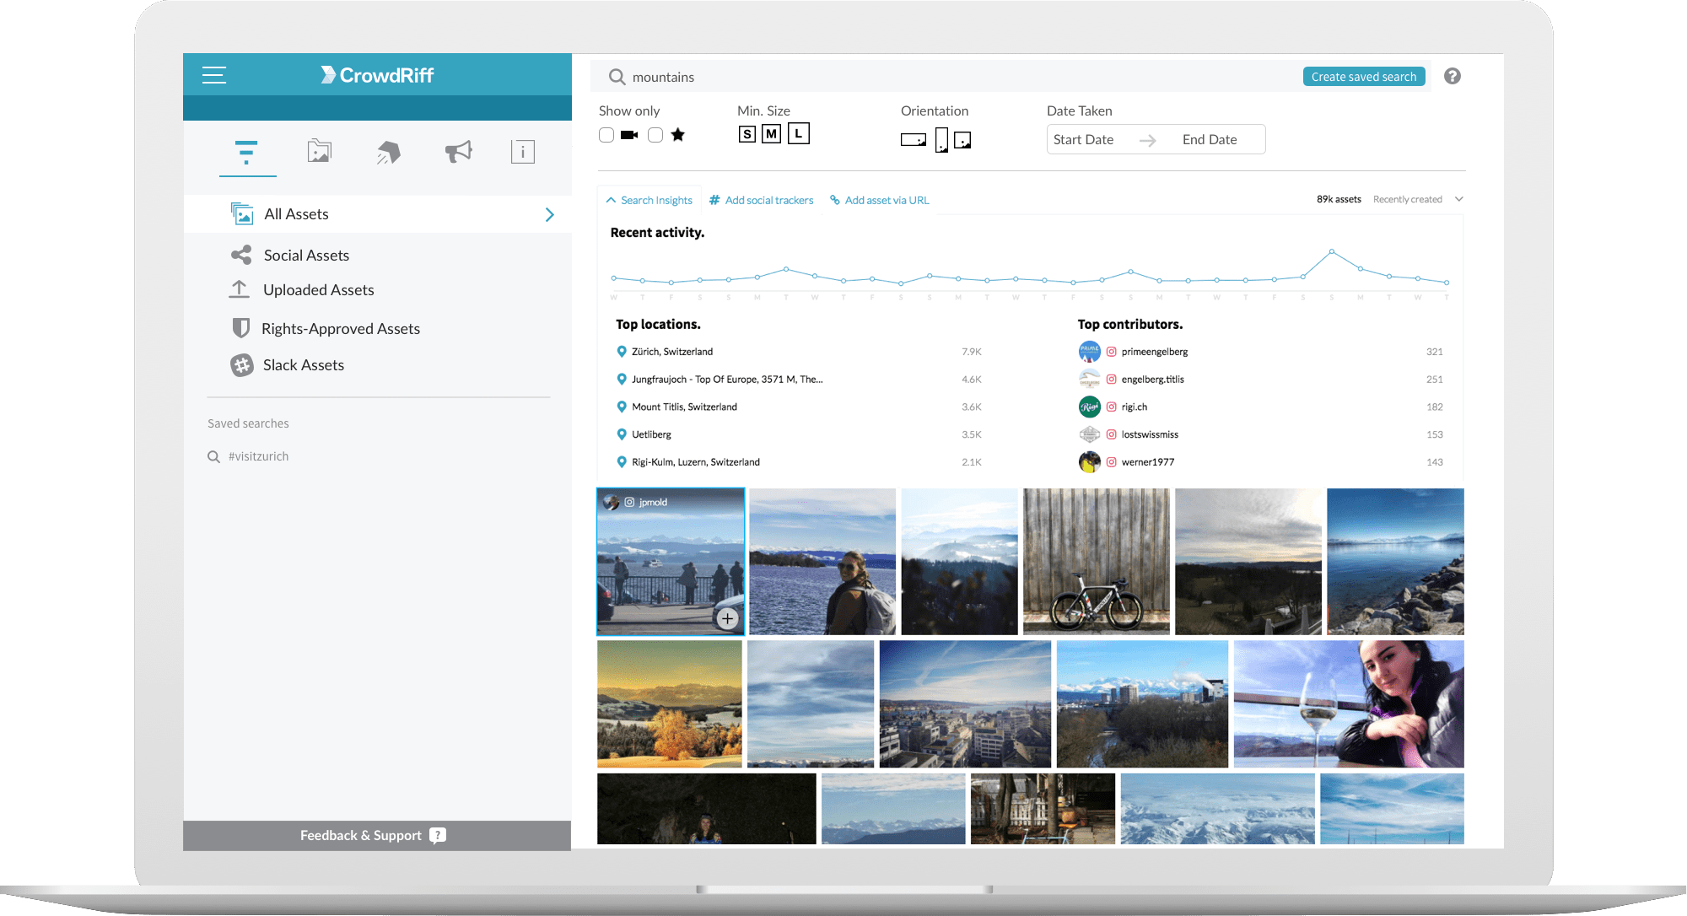
Task: Click Instagram icon beside primeengelberg
Action: pos(1112,352)
